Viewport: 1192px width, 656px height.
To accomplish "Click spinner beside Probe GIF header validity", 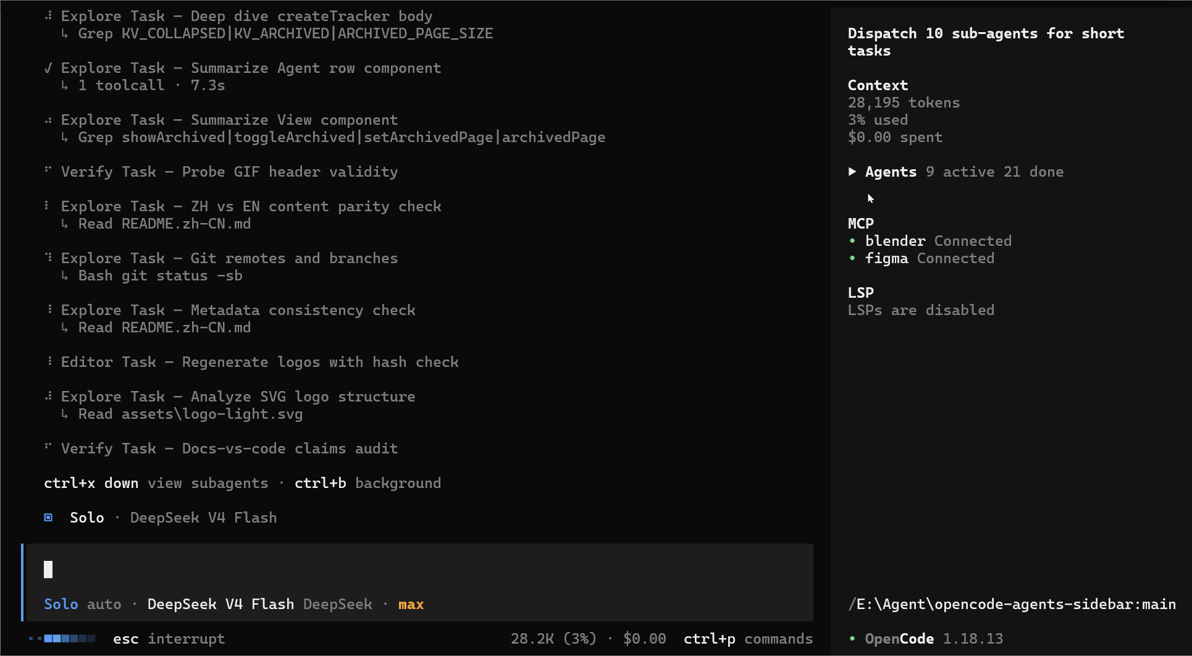I will [x=48, y=169].
